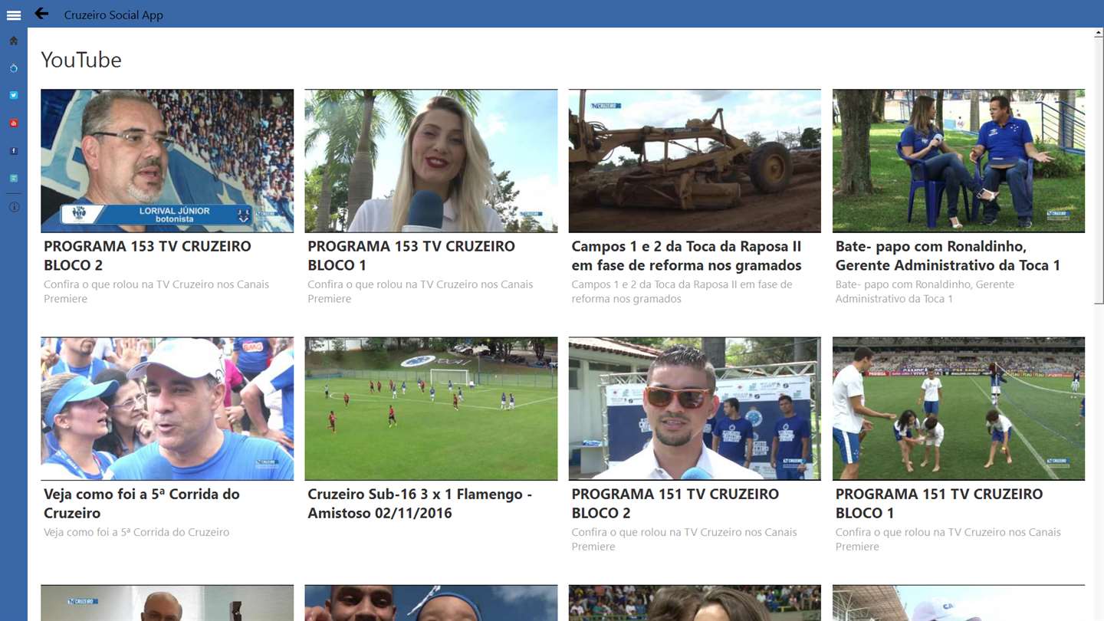Click the Cruzeiro Social App title
Viewport: 1104px width, 621px height.
click(x=113, y=15)
